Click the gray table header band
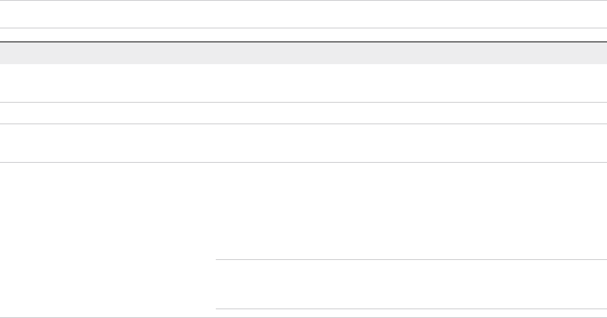Screen dimensions: 607x318 click(x=303, y=53)
